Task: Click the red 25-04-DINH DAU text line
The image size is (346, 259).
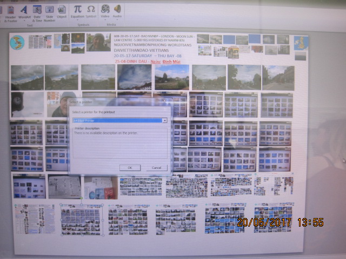Action: point(148,62)
